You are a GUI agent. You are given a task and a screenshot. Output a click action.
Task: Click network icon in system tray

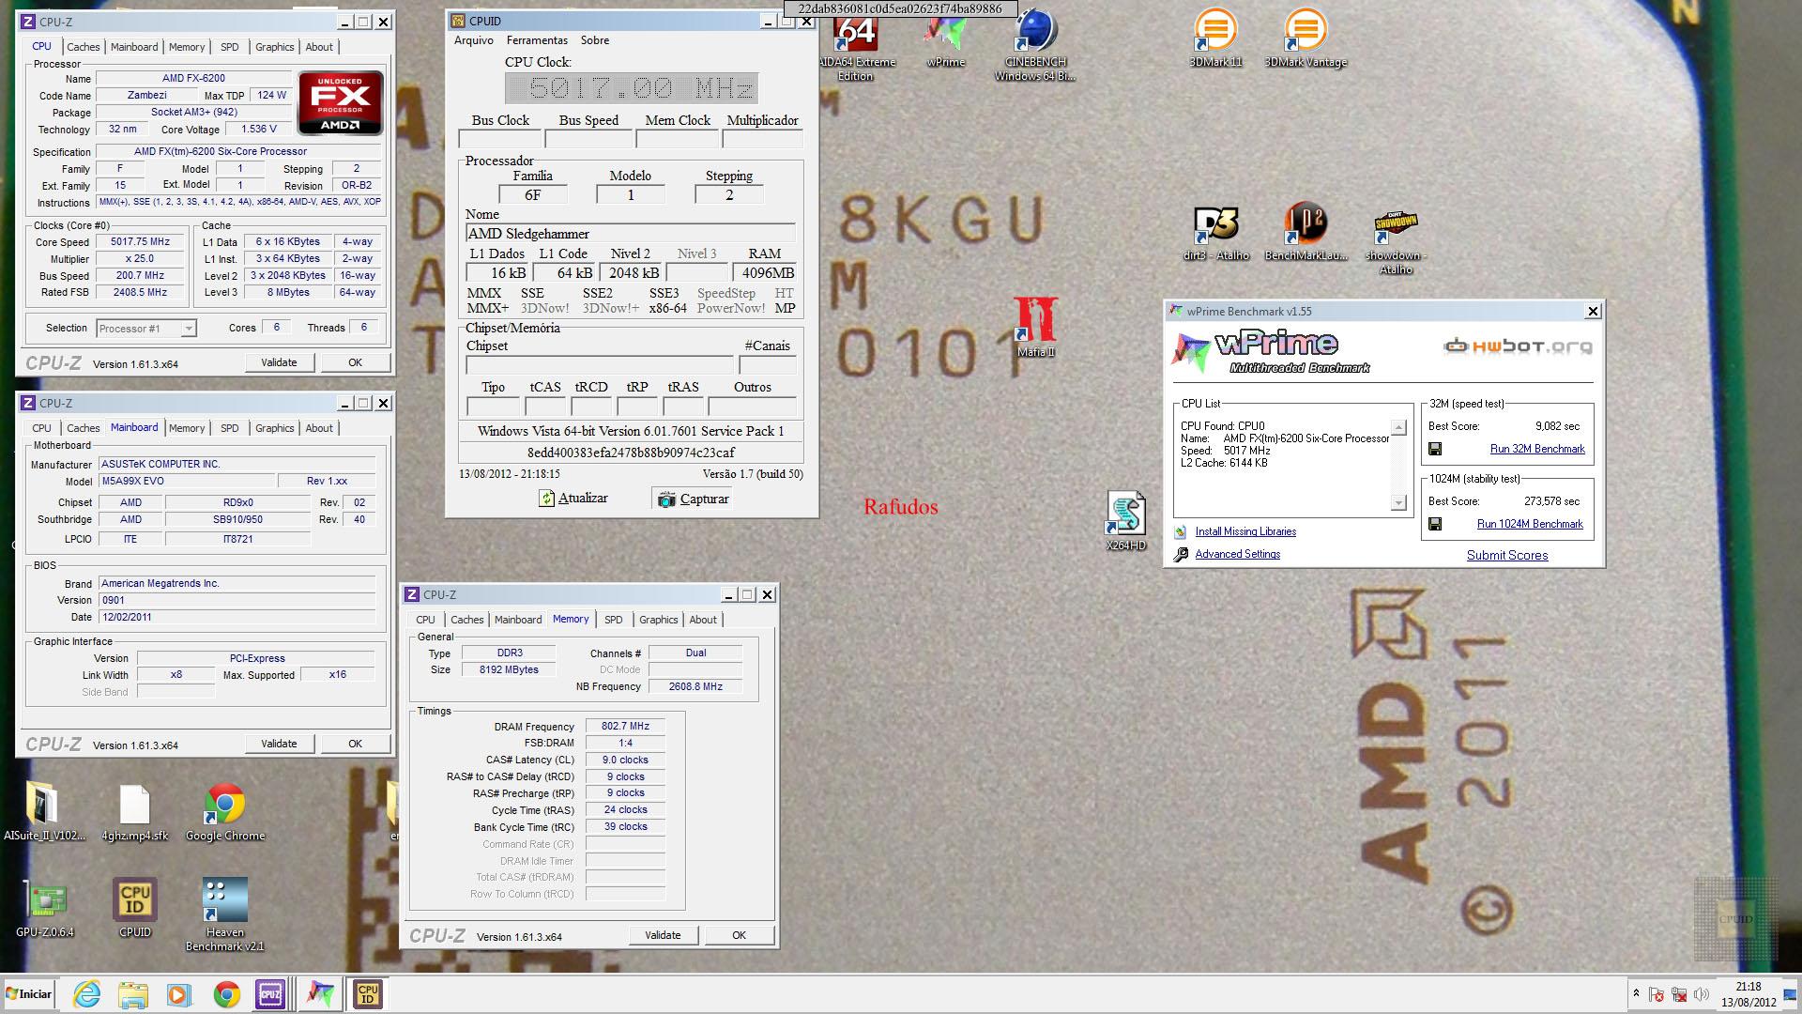pyautogui.click(x=1679, y=994)
